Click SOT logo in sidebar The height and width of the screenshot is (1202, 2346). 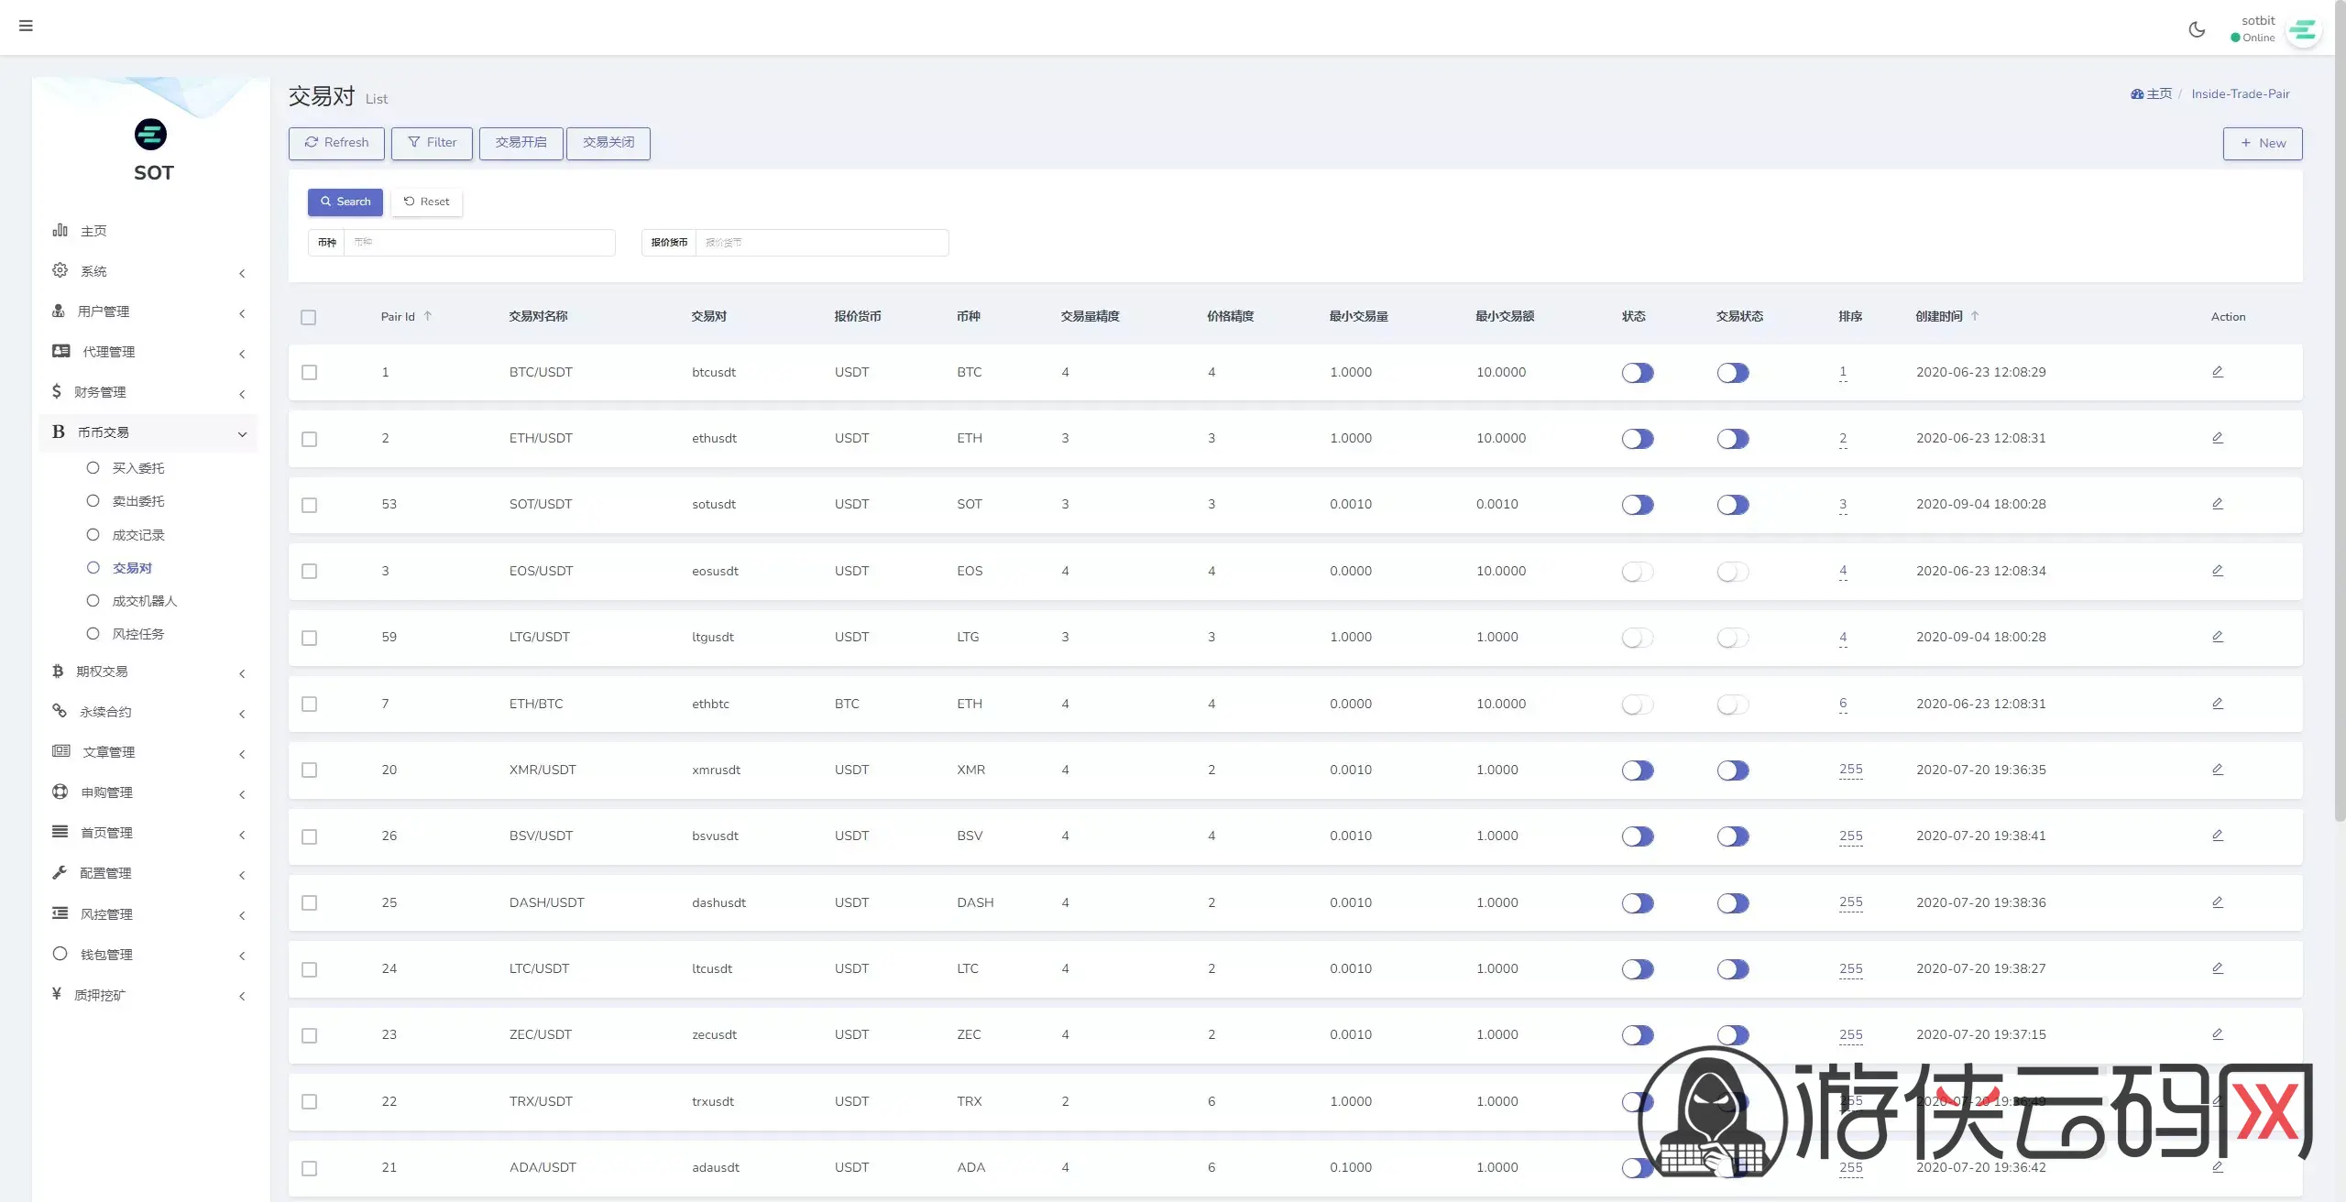(151, 135)
